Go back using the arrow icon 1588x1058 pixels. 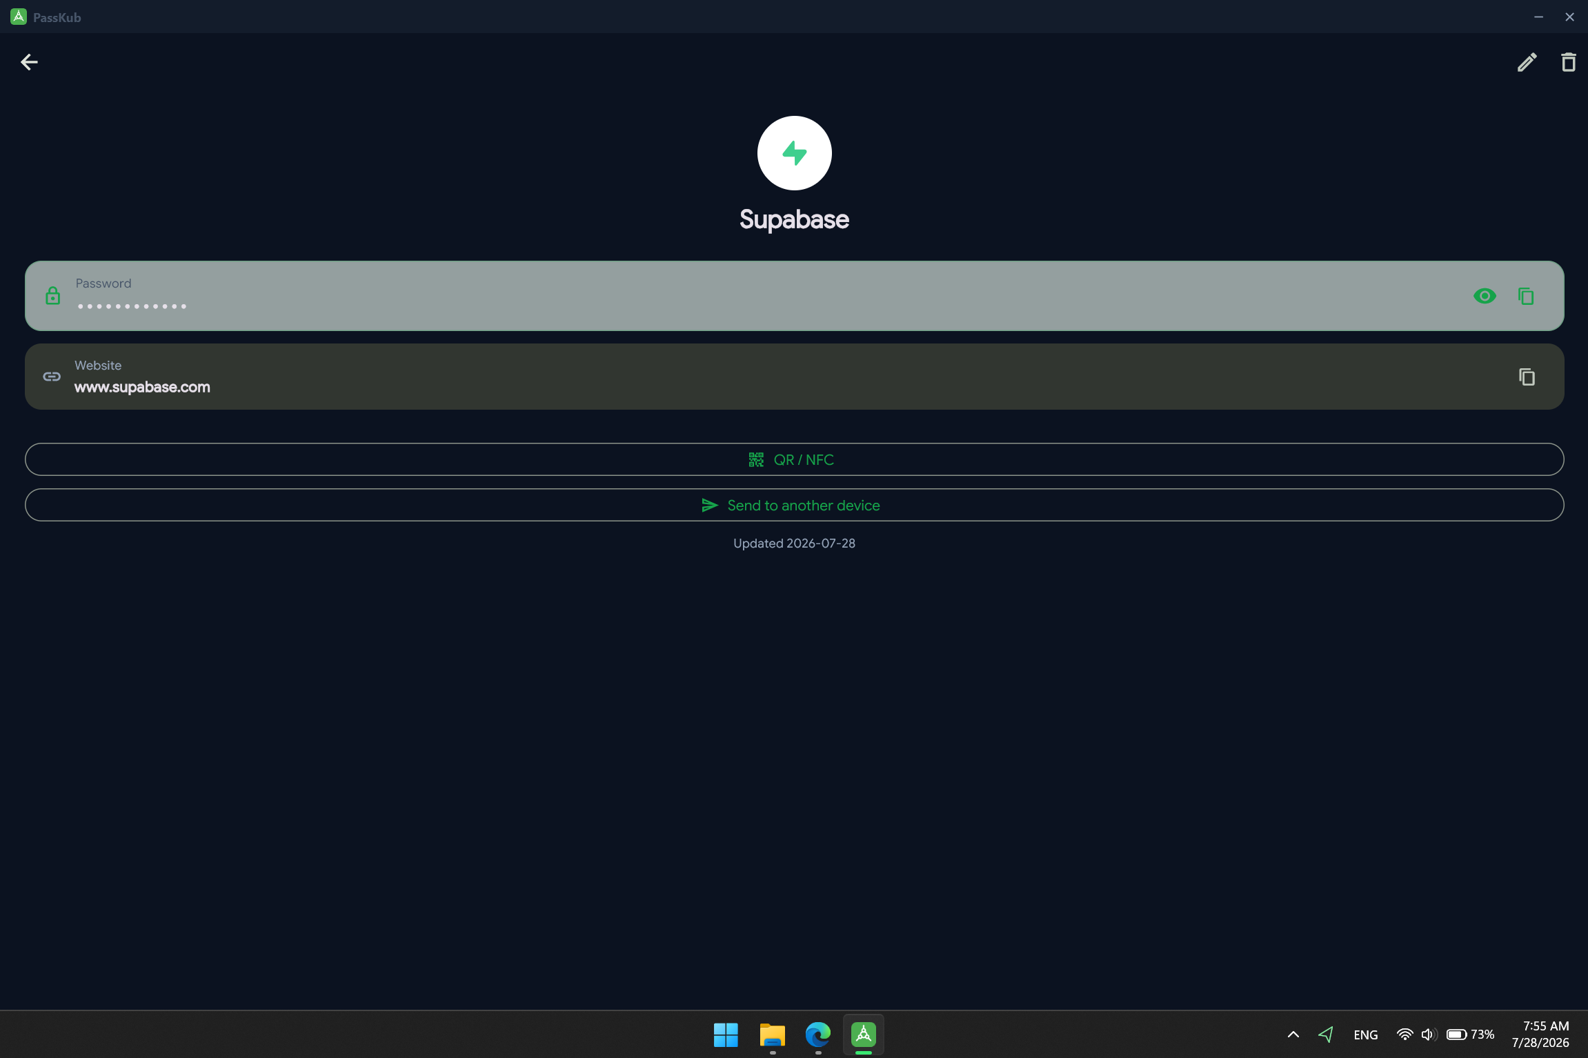[29, 62]
